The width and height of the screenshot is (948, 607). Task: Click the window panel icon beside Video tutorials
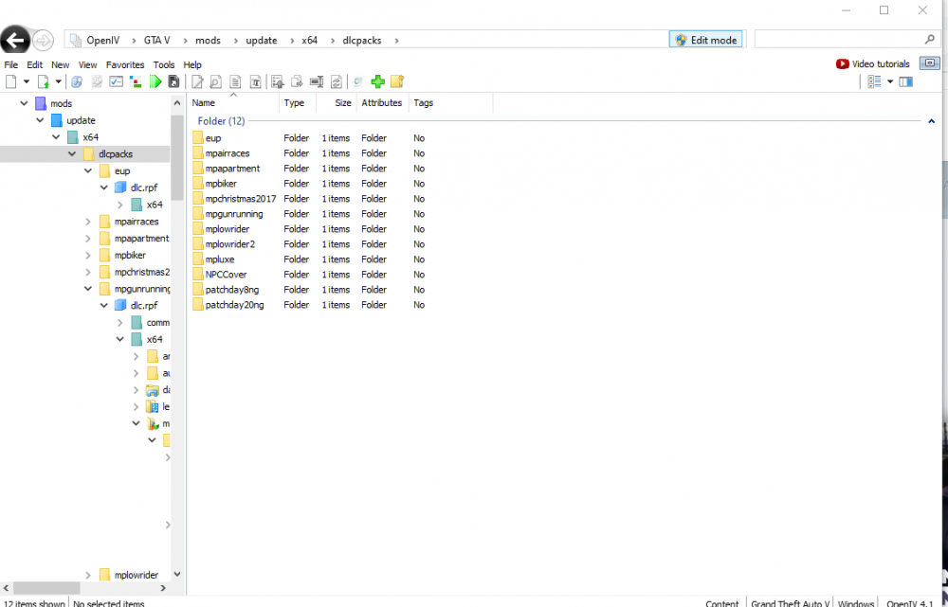click(930, 63)
